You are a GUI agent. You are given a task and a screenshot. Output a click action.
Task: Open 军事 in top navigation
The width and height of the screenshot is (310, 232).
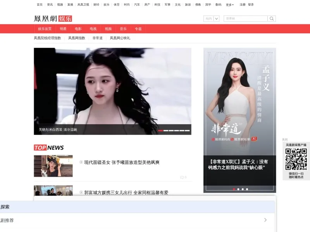point(167,5)
